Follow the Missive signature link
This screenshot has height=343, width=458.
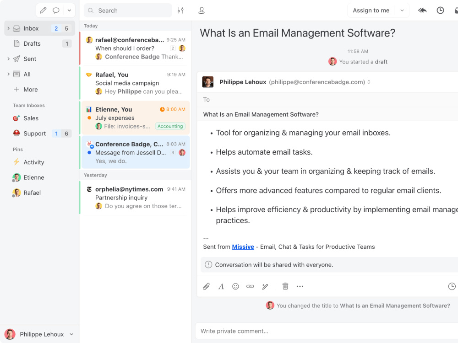[x=243, y=247]
